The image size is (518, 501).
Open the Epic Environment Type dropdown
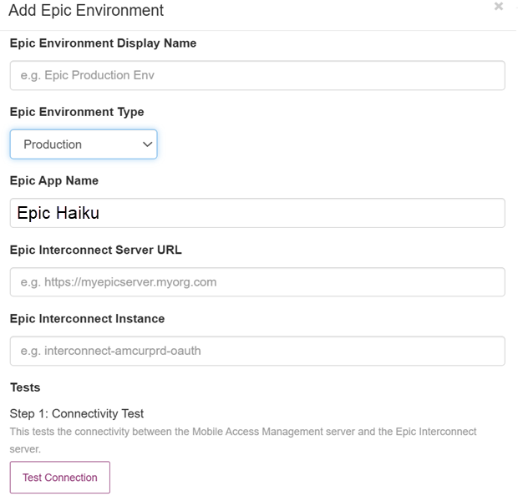[84, 144]
